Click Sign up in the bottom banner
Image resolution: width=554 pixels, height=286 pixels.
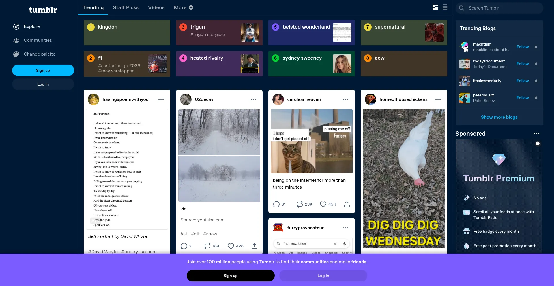231,276
